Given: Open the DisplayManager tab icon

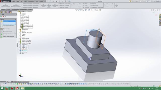Looking at the screenshot, I should click(x=11, y=12).
